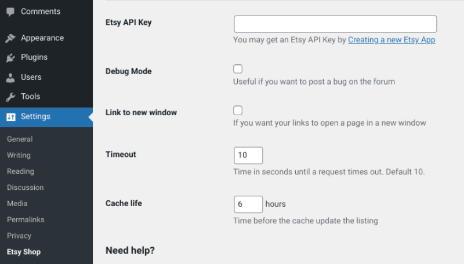
Task: Click the Settings sliders icon
Action: coord(11,117)
